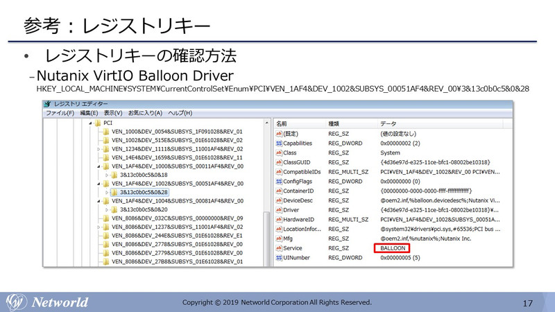
Task: Click the Class string value icon
Action: [x=279, y=153]
